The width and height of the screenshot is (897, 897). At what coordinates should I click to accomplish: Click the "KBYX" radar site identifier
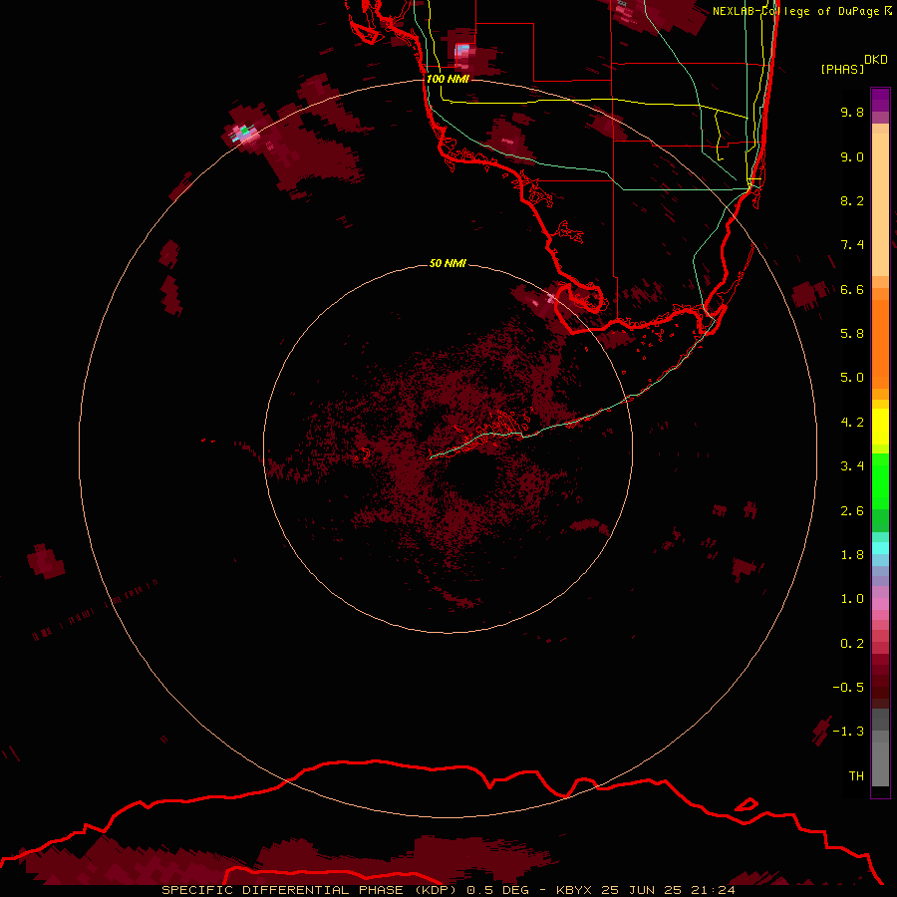click(575, 890)
